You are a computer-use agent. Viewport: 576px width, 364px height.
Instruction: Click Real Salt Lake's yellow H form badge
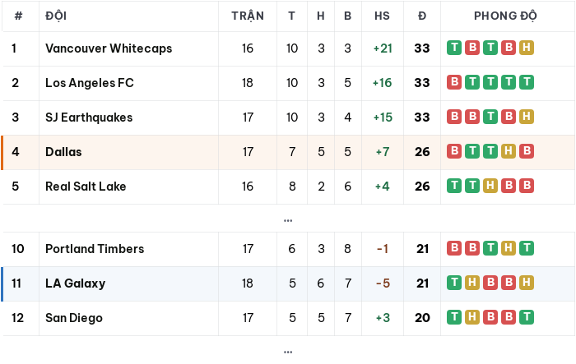[x=490, y=186]
